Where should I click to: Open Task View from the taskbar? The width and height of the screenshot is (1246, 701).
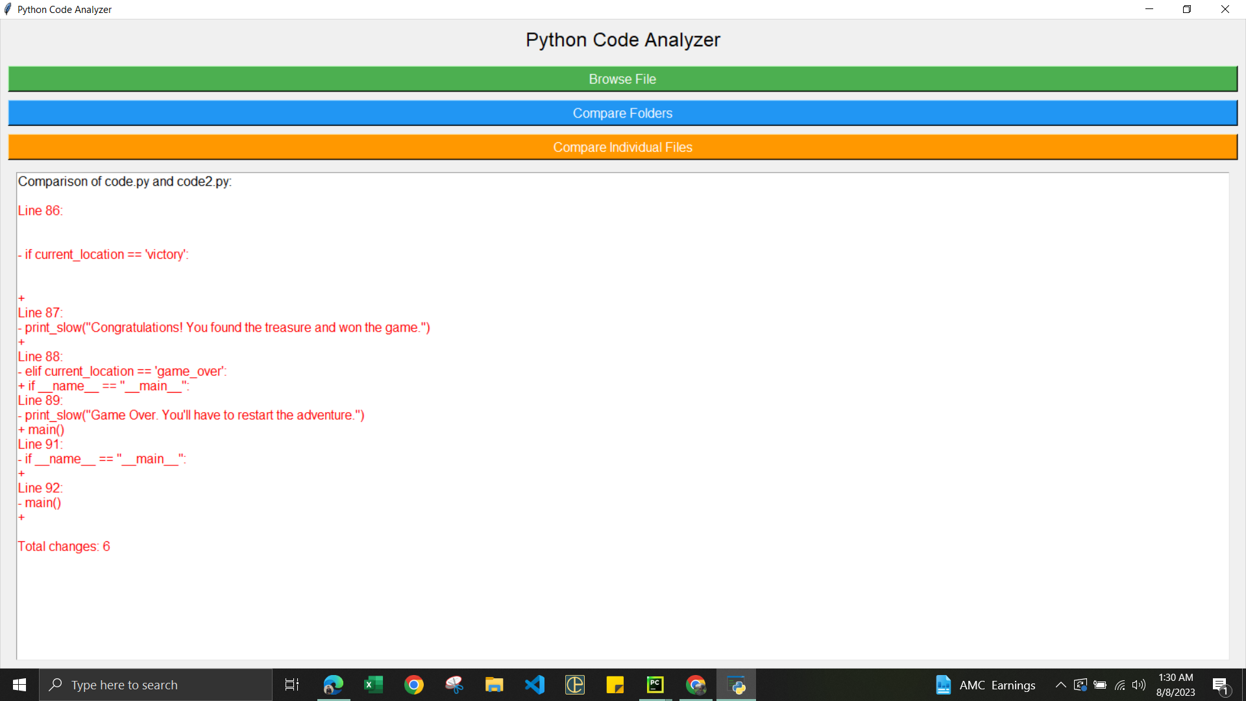[x=291, y=685]
